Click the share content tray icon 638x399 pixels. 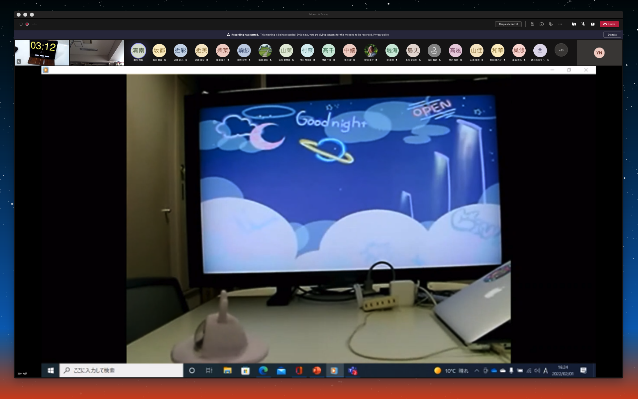pyautogui.click(x=592, y=24)
